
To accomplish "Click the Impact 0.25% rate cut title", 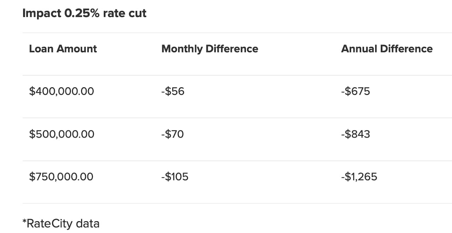I will (84, 13).
